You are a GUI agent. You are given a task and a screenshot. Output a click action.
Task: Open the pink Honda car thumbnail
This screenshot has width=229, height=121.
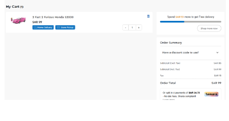(18, 20)
